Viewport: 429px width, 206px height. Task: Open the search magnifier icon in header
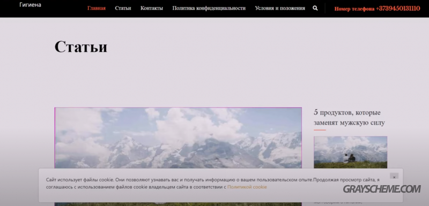[x=315, y=8]
